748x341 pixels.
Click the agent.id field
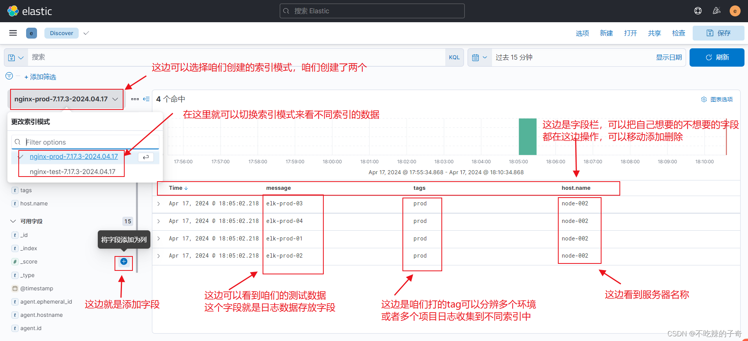[x=31, y=328]
